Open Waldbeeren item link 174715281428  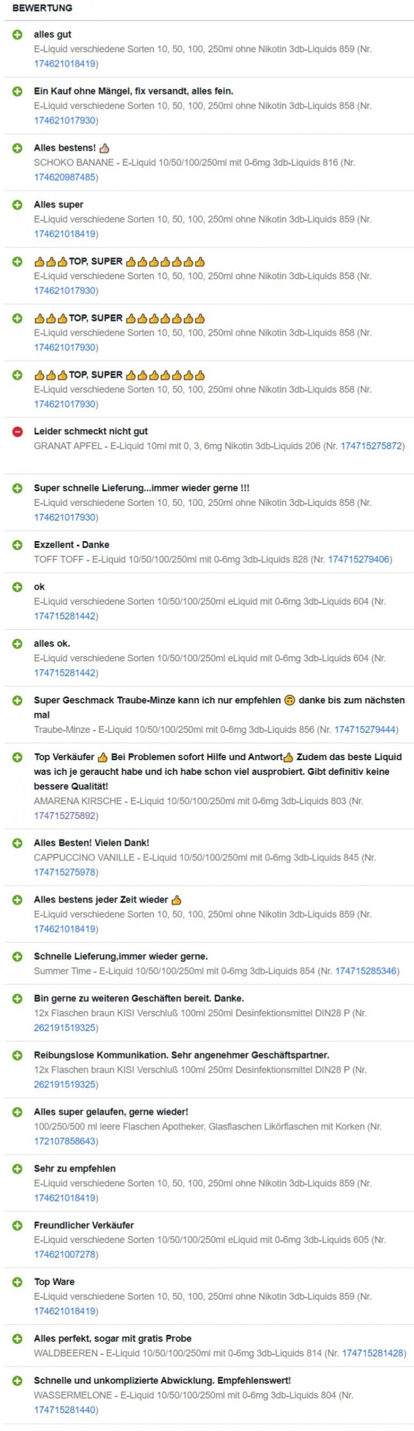pyautogui.click(x=372, y=1353)
